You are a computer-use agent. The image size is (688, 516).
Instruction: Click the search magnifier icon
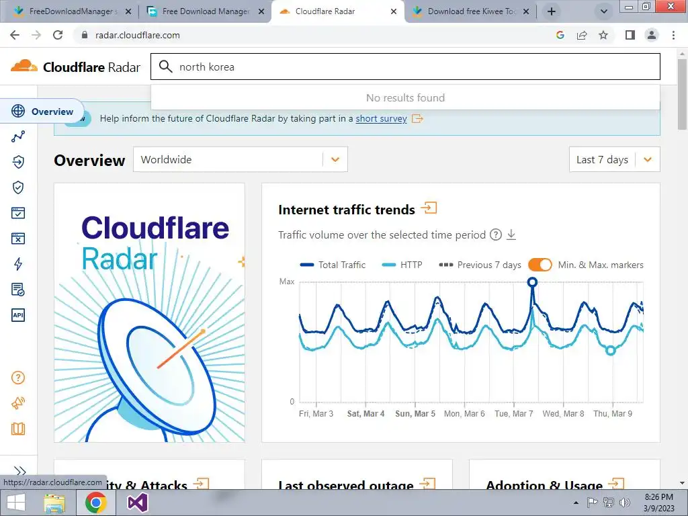[165, 67]
